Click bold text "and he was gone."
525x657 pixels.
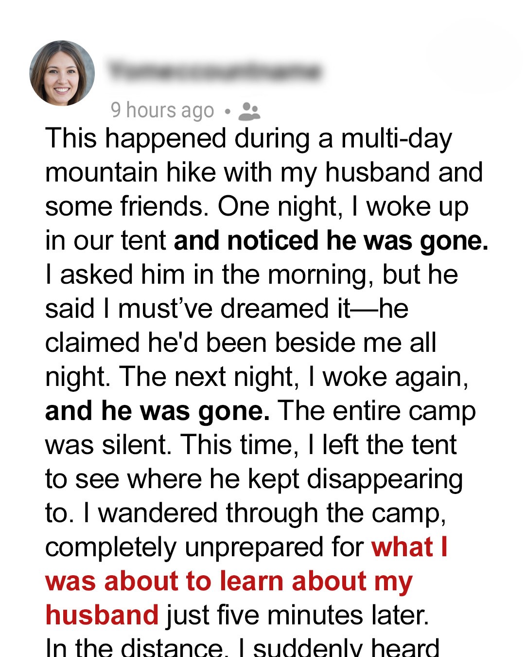(157, 411)
